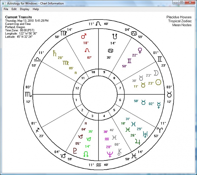
Task: Click the dark red Capricorn sign above Pluto
Action: coord(81,137)
